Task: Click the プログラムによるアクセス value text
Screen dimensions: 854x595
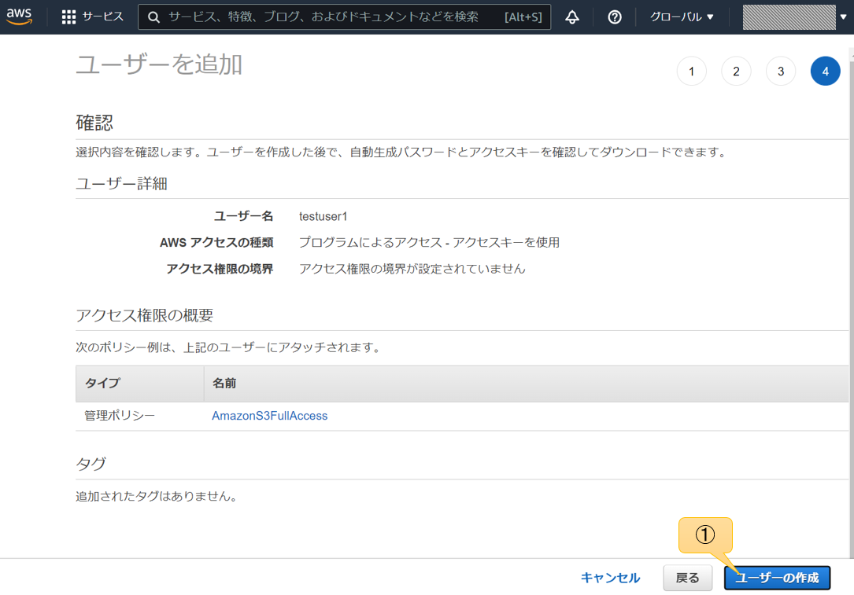Action: [x=429, y=243]
